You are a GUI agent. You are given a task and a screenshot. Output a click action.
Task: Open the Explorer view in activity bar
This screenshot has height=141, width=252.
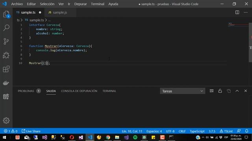tap(6, 14)
